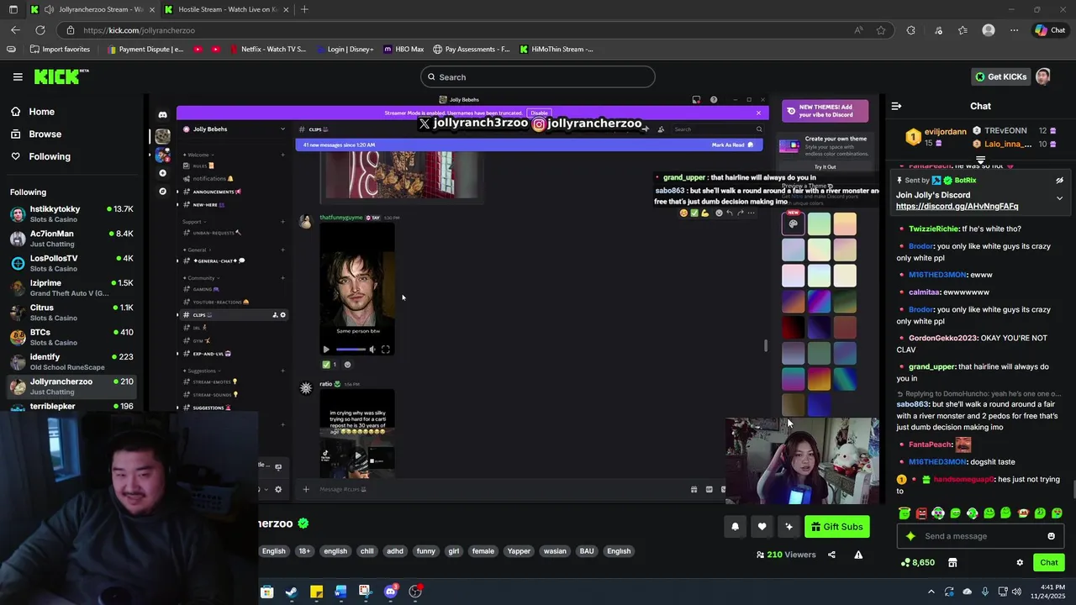Click the Send a message field
Viewport: 1076px width, 605px height.
(979, 536)
